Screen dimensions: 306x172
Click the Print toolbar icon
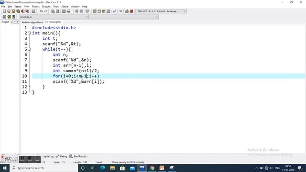33,11
